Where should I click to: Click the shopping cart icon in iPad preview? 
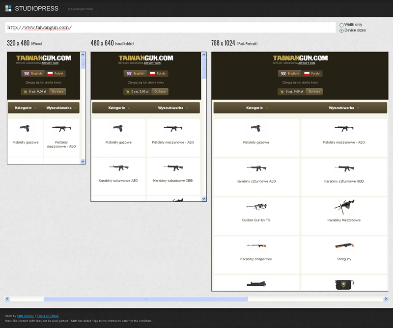pos(283,91)
